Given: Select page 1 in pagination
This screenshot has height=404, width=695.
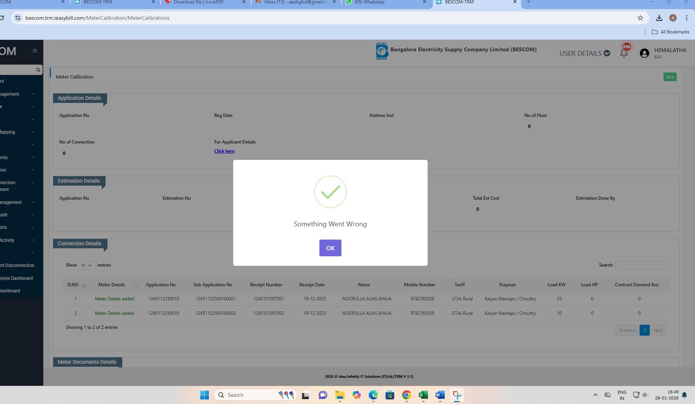Looking at the screenshot, I should tap(644, 330).
